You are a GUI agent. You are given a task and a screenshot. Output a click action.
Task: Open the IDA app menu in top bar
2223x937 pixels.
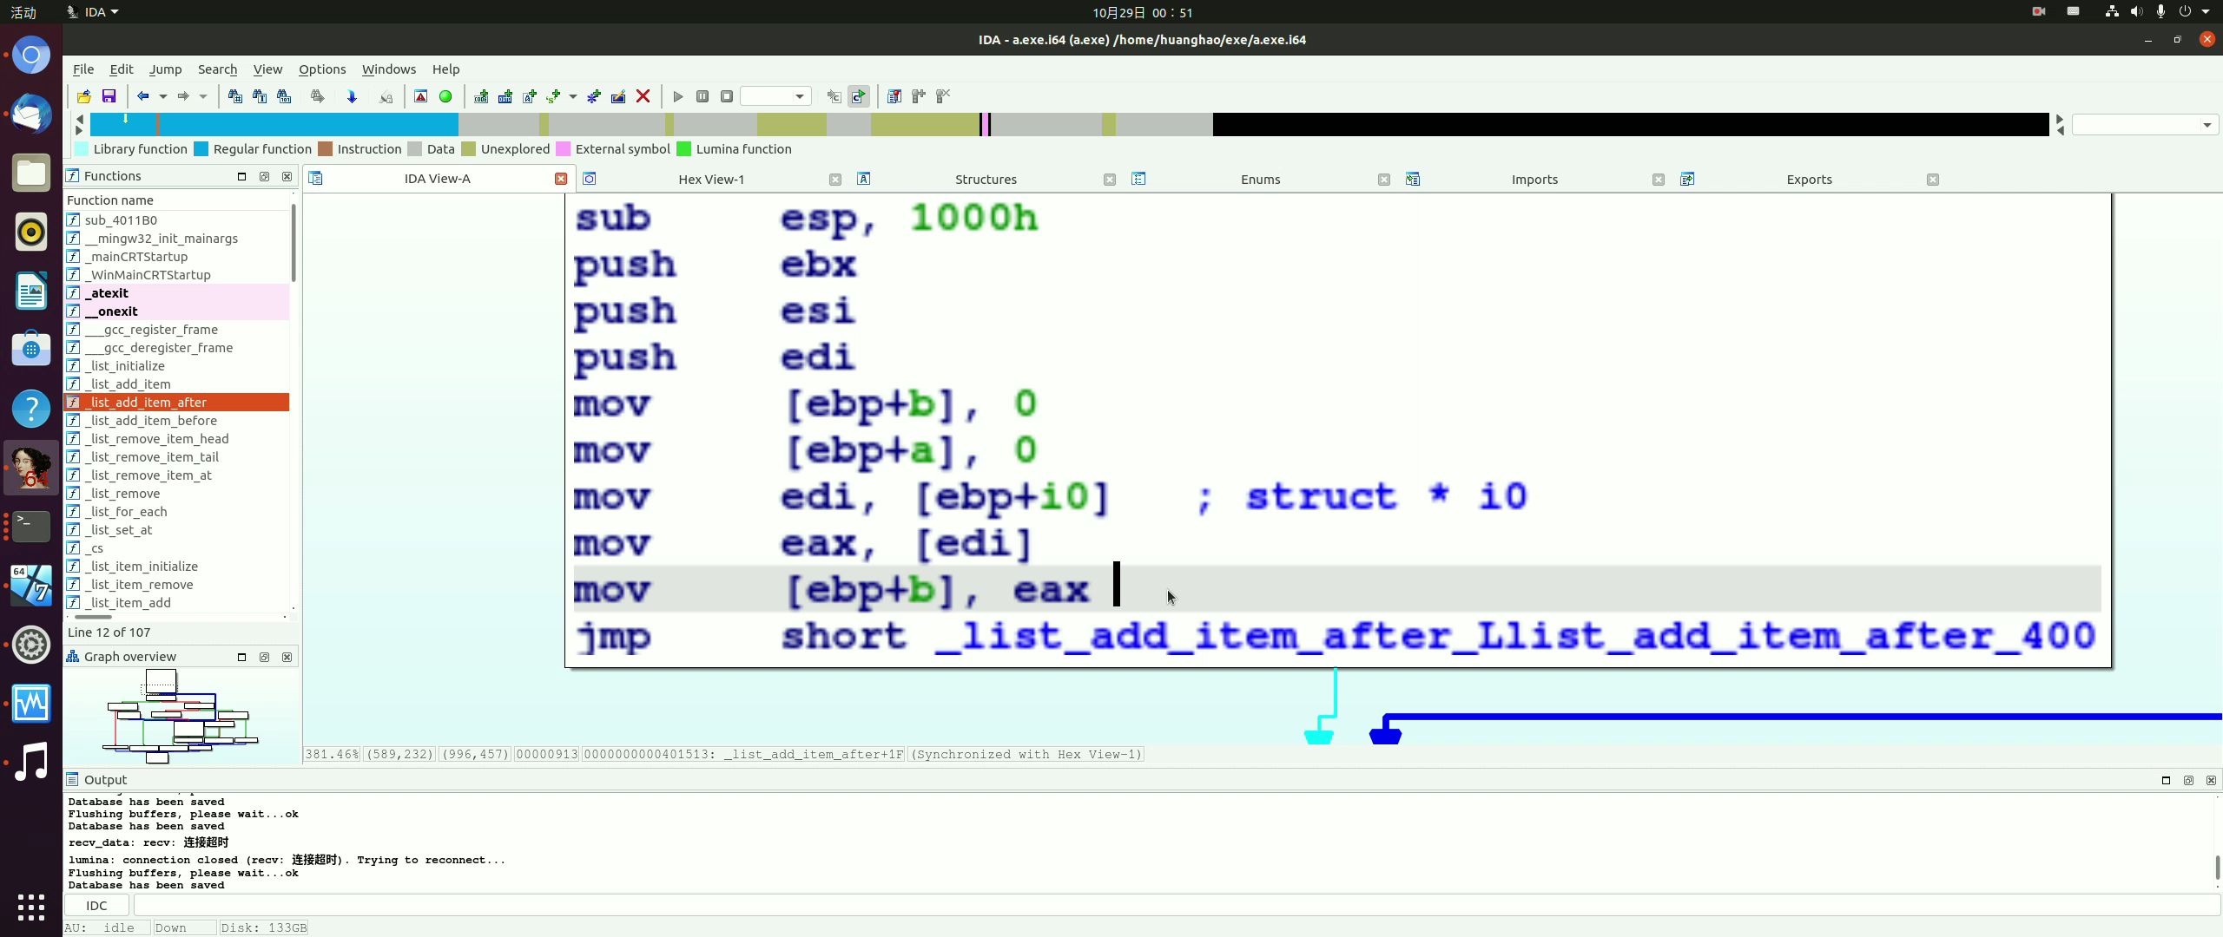pos(94,12)
